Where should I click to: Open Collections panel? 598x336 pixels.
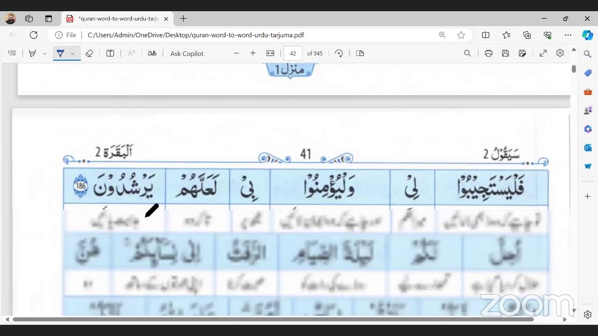tap(527, 35)
